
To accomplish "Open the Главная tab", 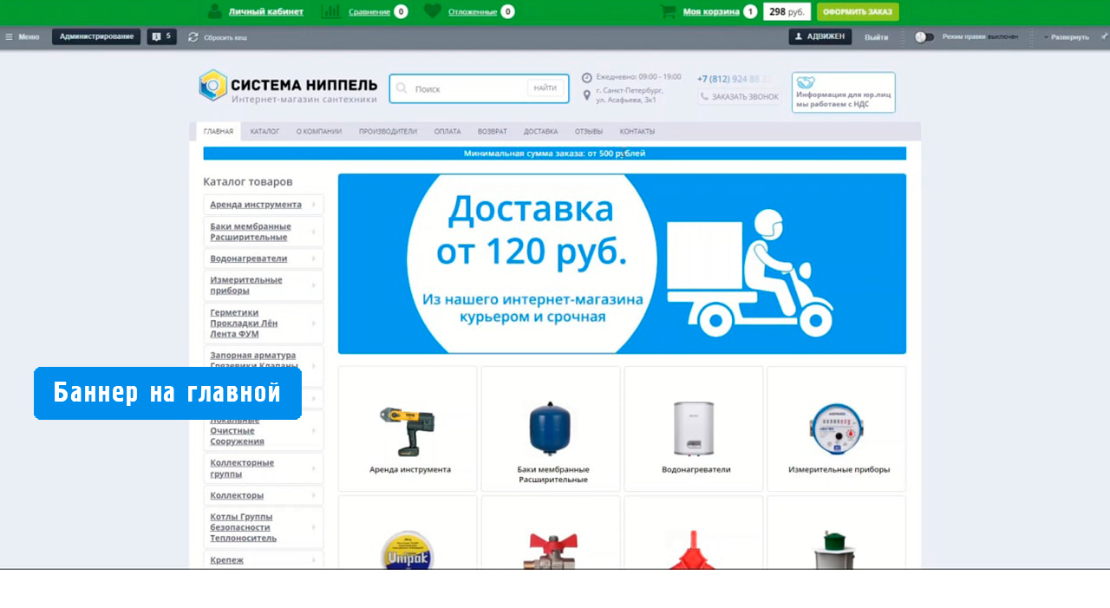I will coord(219,132).
